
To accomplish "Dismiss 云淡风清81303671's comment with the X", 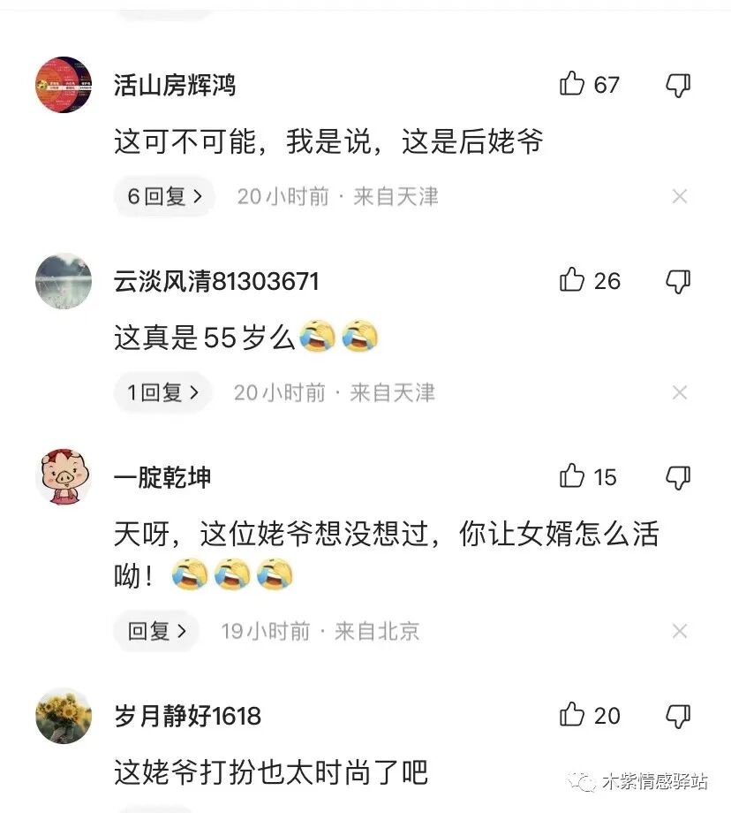I will (680, 392).
